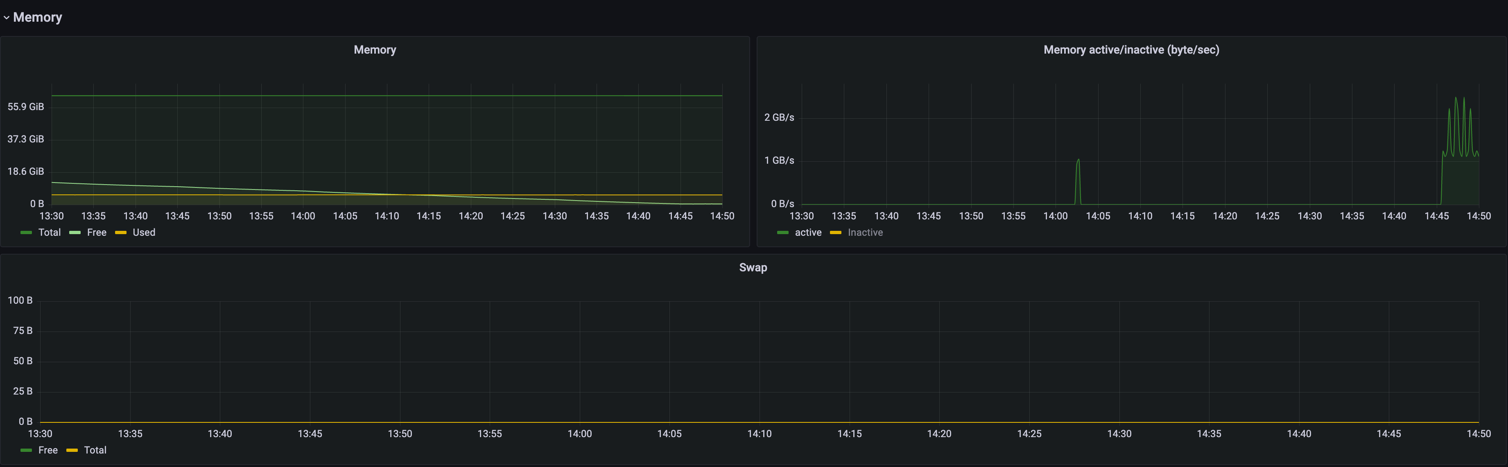Image resolution: width=1508 pixels, height=467 pixels.
Task: Click the 75 B axis label in Swap
Action: pos(23,331)
